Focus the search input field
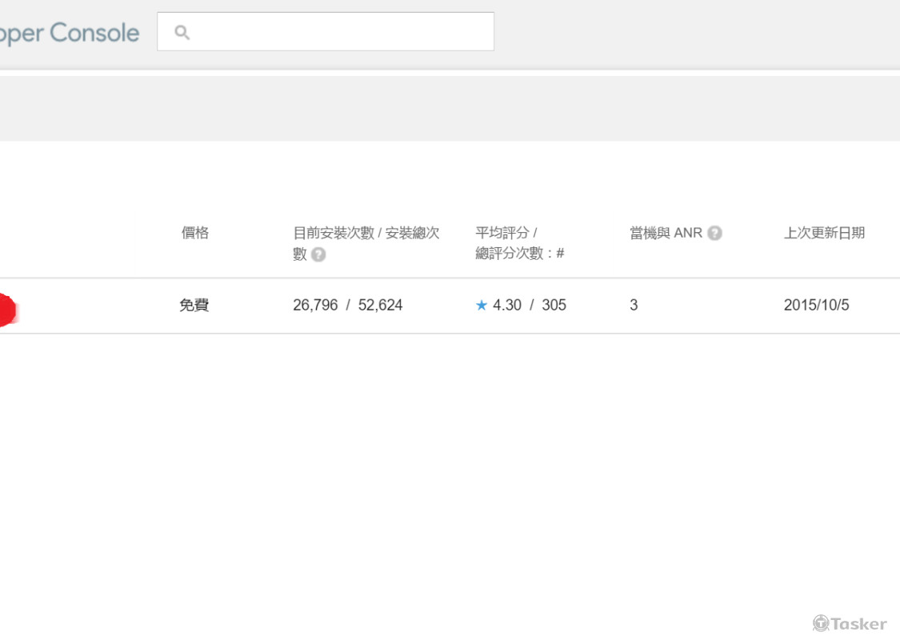The image size is (900, 640). (x=336, y=32)
